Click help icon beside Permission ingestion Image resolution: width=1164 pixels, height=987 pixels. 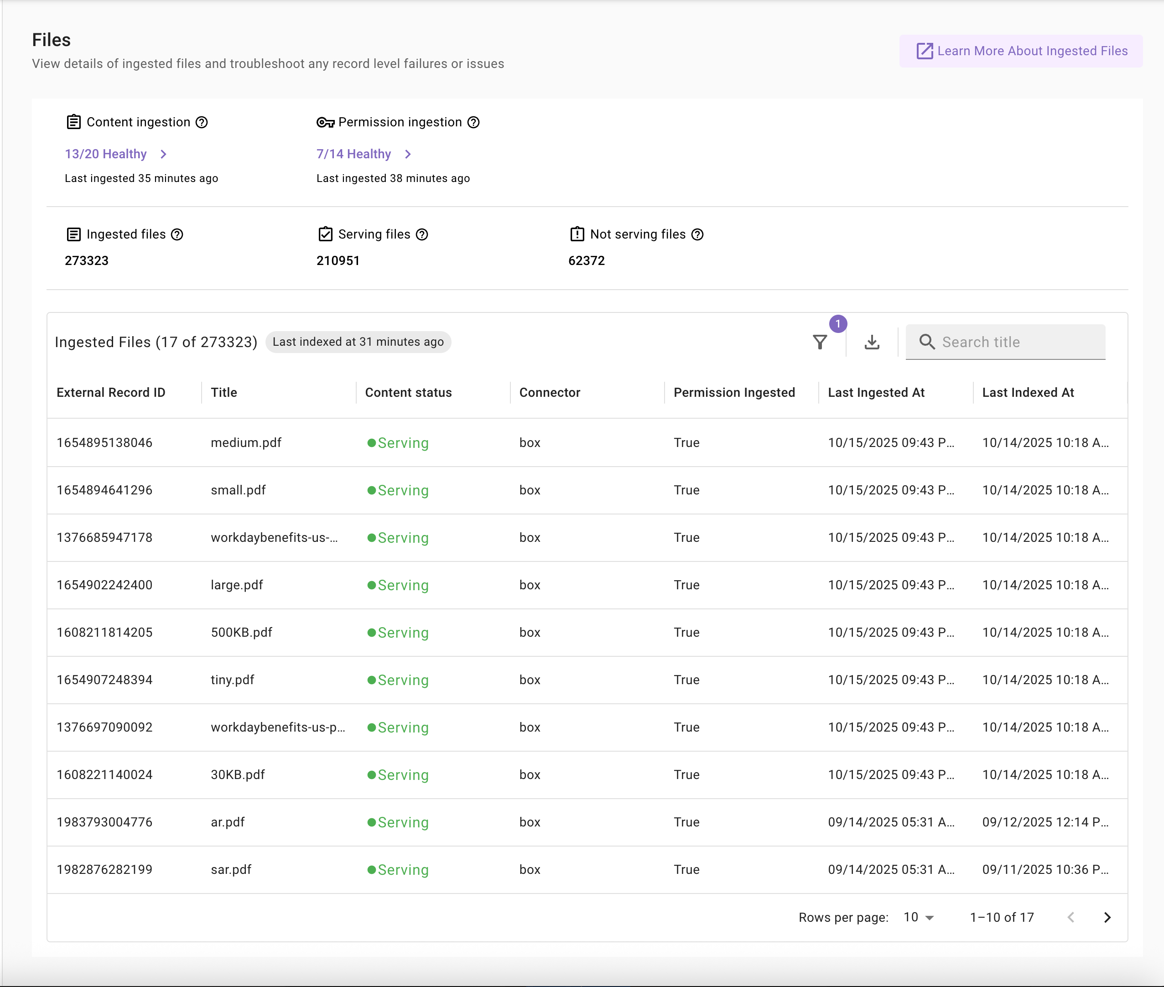(473, 122)
